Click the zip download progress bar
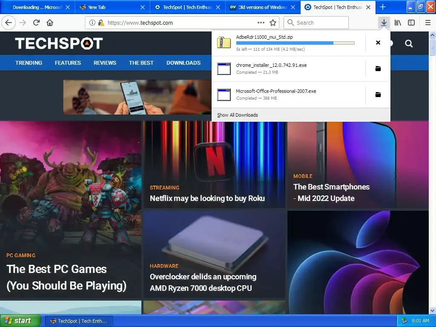 295,43
